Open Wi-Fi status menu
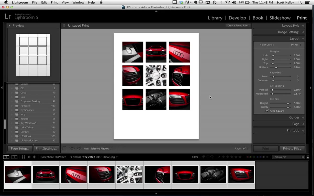The height and width of the screenshot is (196, 314). pos(228,2)
